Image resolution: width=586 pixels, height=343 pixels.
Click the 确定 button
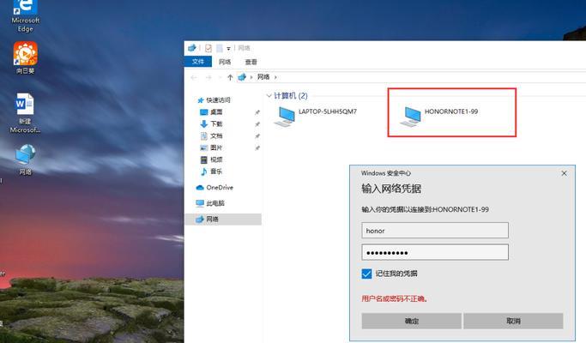pyautogui.click(x=412, y=321)
